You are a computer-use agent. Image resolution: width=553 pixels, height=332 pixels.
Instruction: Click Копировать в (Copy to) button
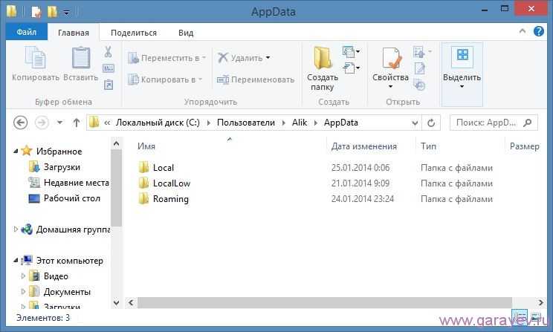165,79
